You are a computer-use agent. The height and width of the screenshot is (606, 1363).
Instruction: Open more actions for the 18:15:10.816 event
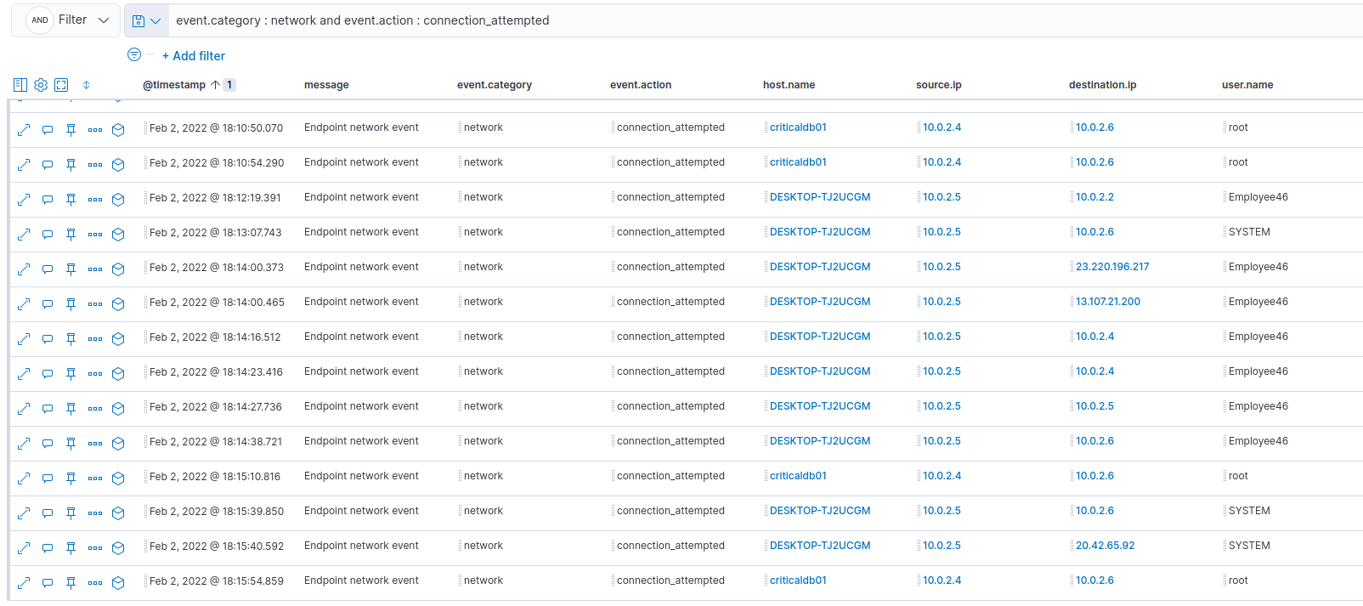pyautogui.click(x=95, y=479)
